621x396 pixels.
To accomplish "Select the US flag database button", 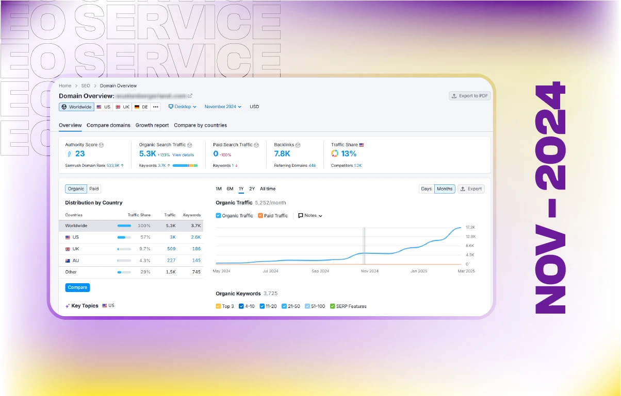I will pos(103,107).
